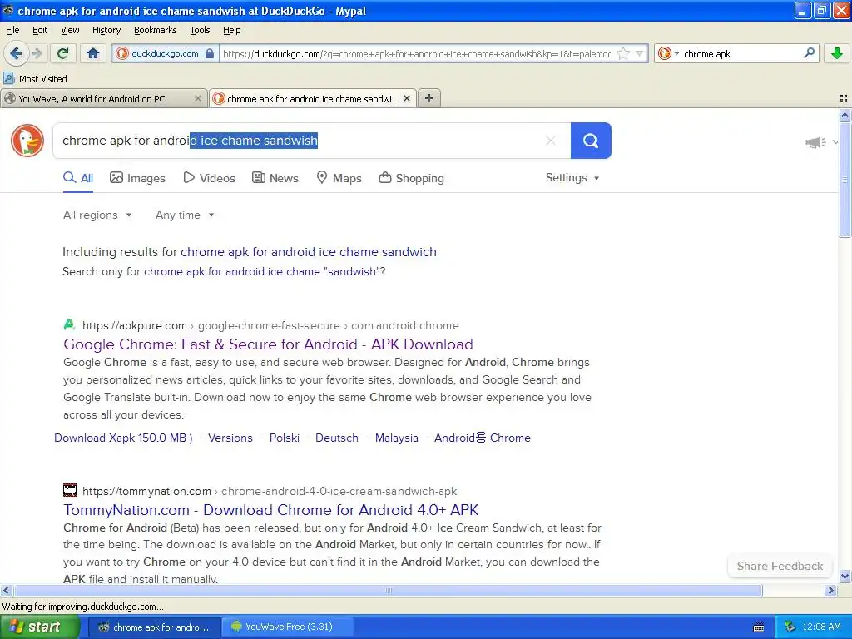852x639 pixels.
Task: Click the horizontal scrollbar thumb
Action: pyautogui.click(x=388, y=590)
